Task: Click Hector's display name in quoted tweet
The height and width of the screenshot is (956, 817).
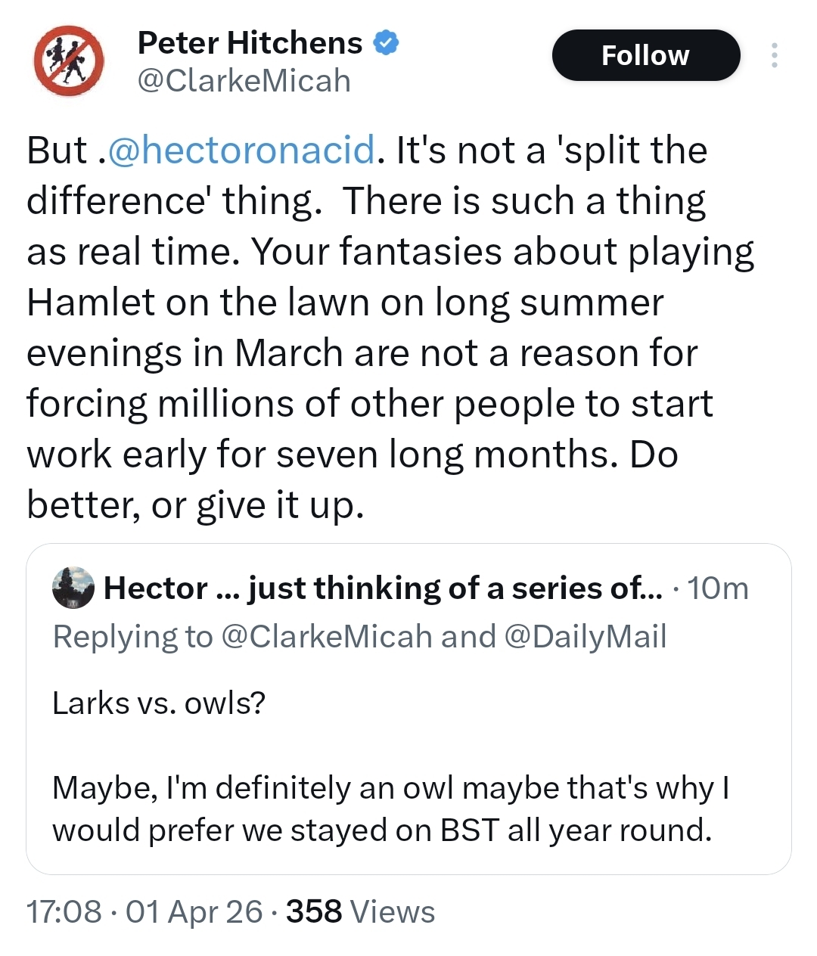Action: [x=382, y=588]
